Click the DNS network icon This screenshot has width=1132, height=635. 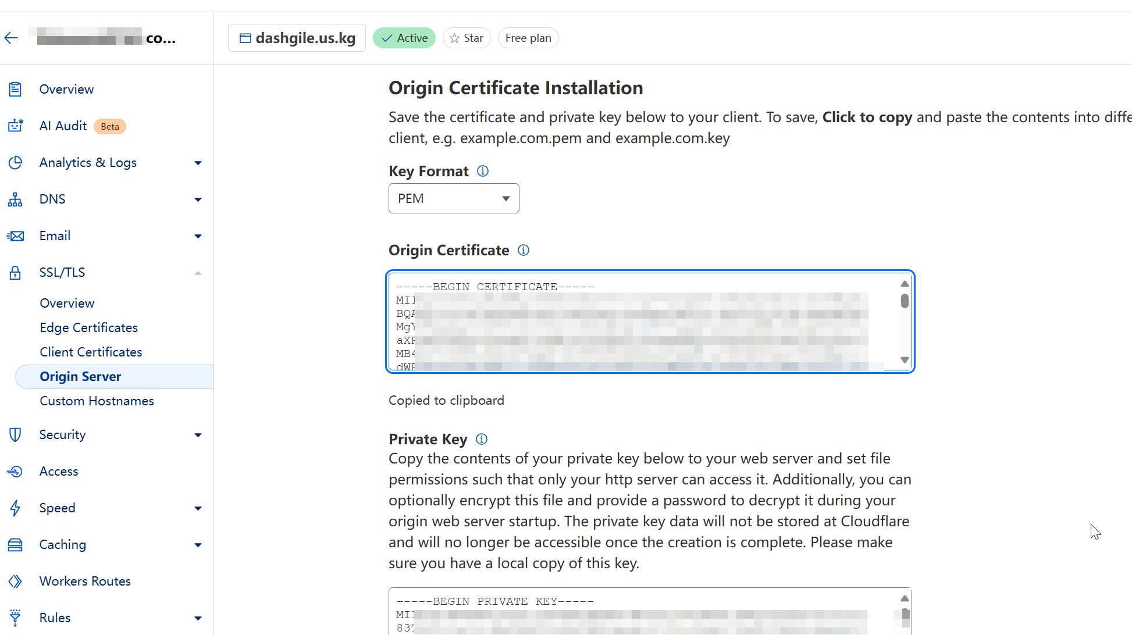click(15, 199)
